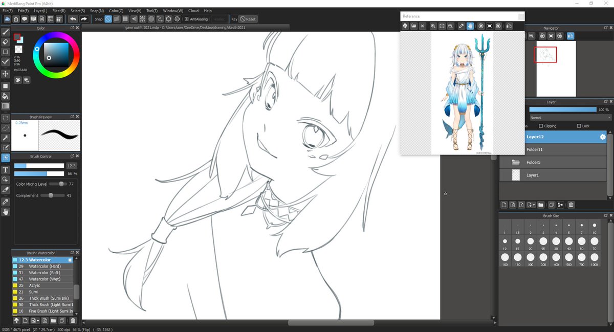Screen dimensions: 614x332
Task: Select Watercolor (Hard) brush
Action: point(42,267)
